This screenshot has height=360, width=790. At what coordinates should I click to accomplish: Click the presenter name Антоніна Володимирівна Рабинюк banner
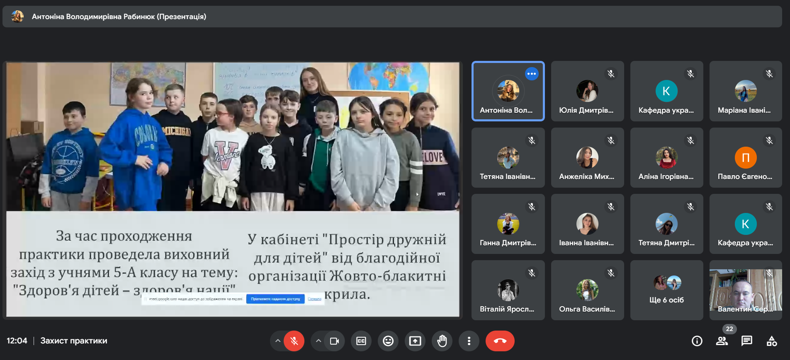click(x=119, y=17)
